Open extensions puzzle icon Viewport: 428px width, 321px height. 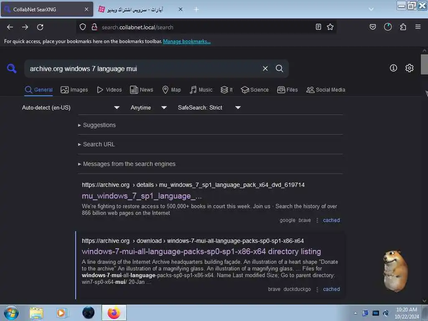(403, 27)
